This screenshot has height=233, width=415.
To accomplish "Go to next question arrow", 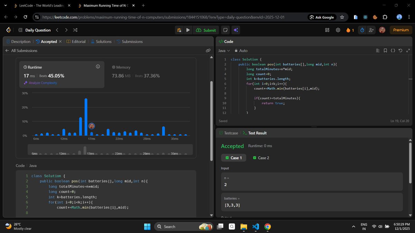I will click(66, 30).
